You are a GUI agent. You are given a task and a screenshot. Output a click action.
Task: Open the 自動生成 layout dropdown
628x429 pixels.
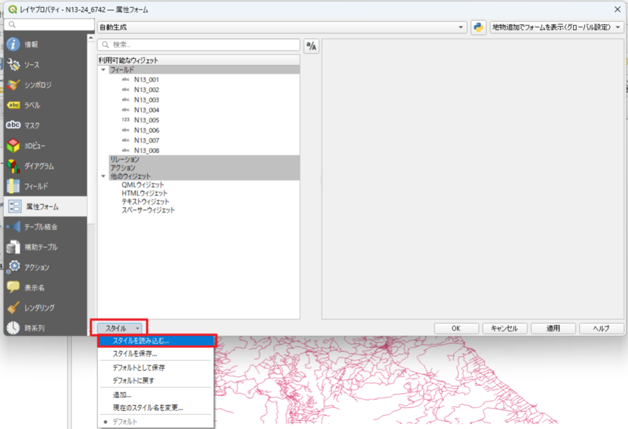click(282, 27)
